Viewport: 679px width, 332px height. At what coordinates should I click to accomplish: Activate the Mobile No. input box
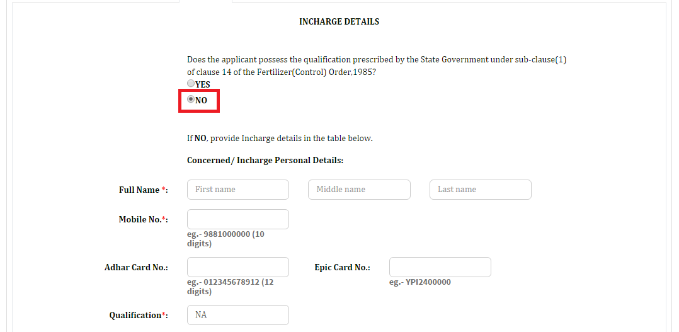click(x=237, y=219)
